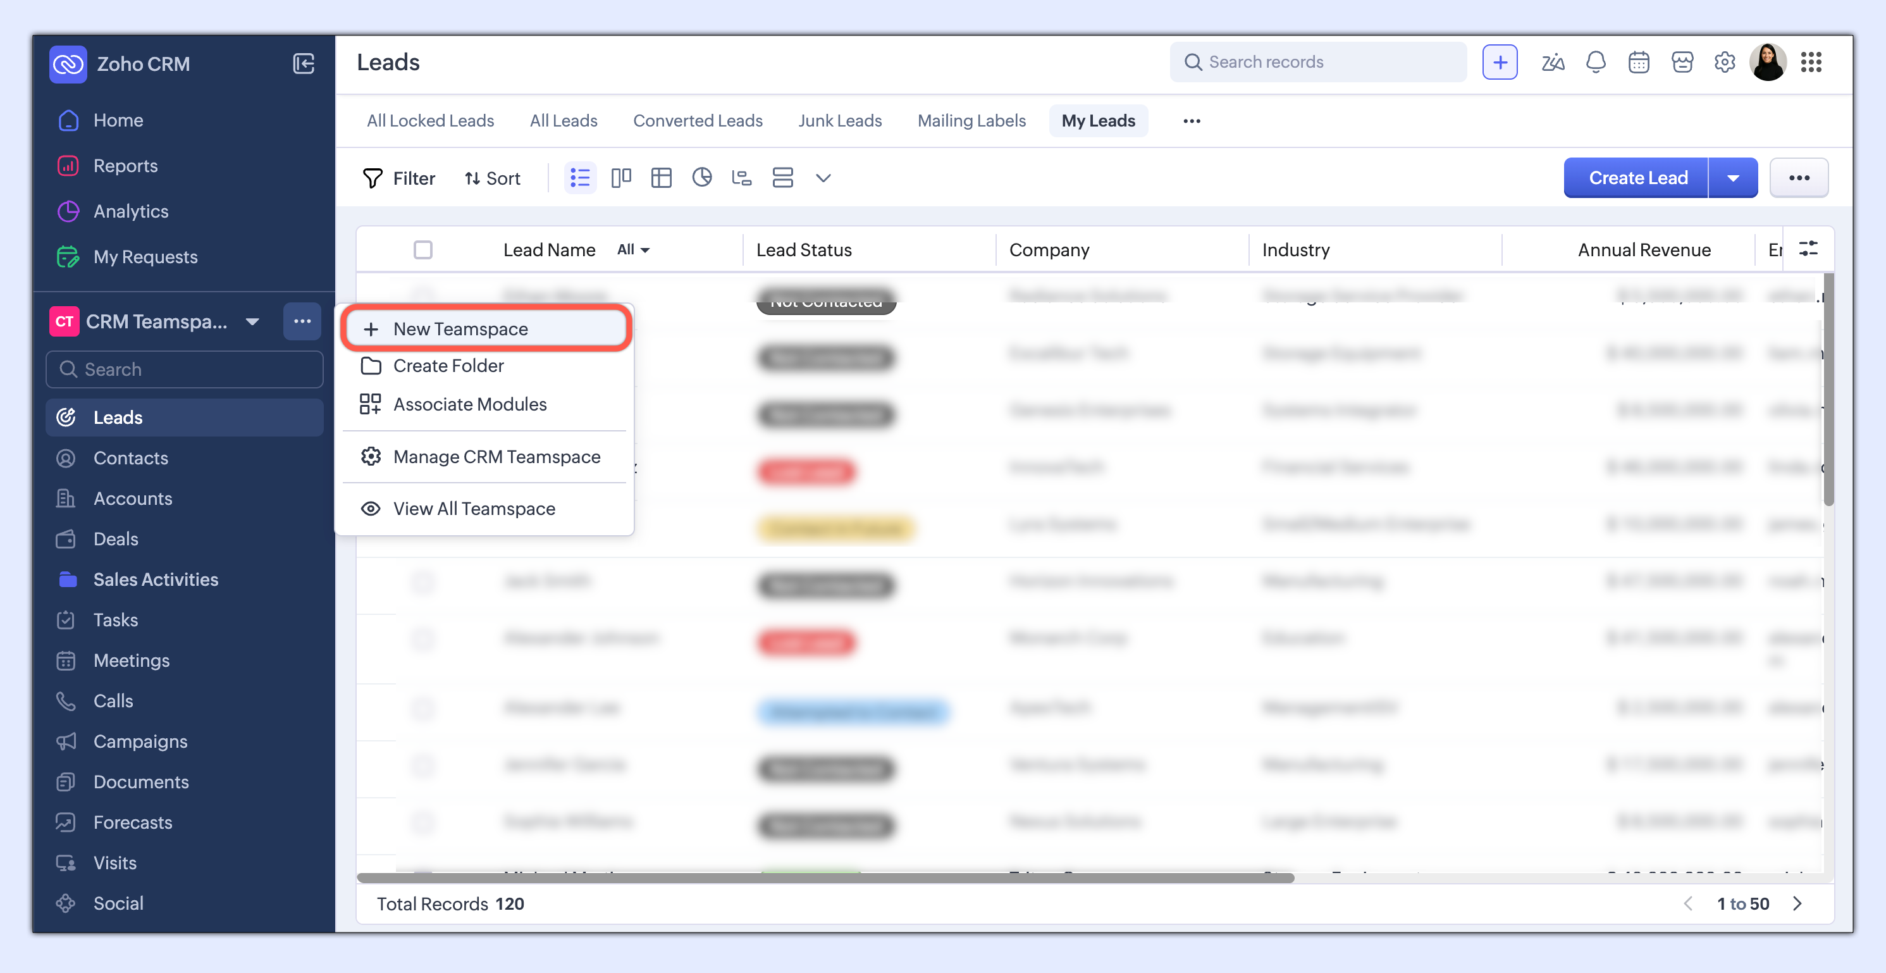Click the Search records field
The width and height of the screenshot is (1886, 973).
[x=1318, y=62]
